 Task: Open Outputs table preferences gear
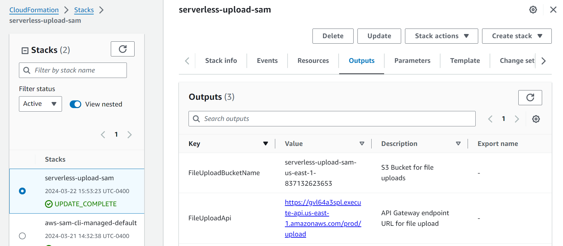(x=536, y=119)
